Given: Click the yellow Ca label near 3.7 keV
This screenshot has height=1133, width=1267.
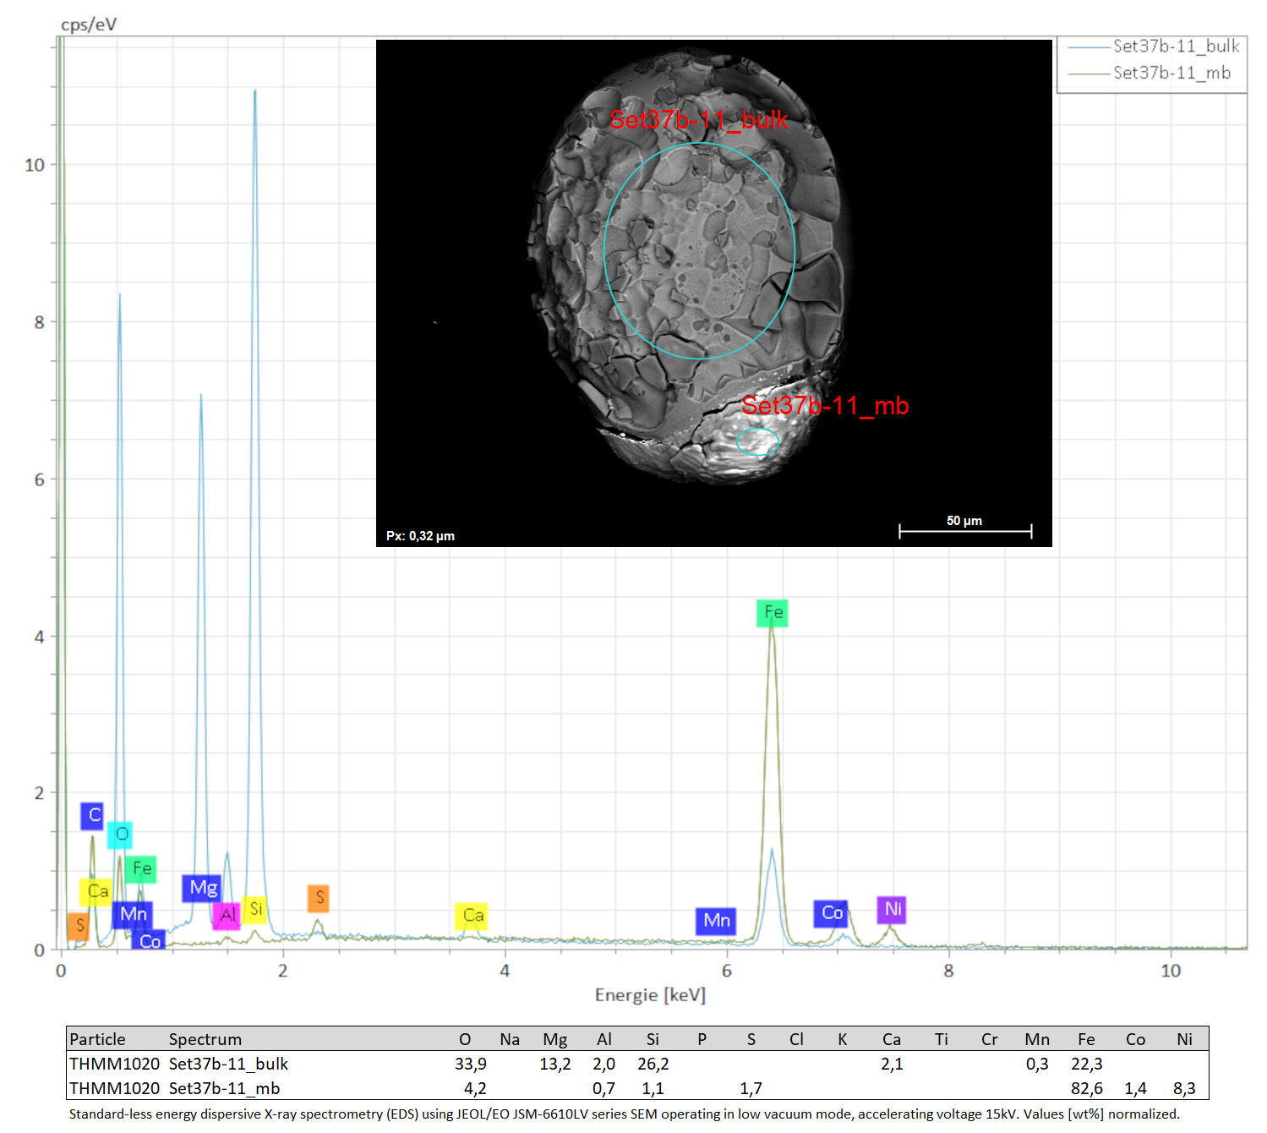Looking at the screenshot, I should [x=472, y=916].
